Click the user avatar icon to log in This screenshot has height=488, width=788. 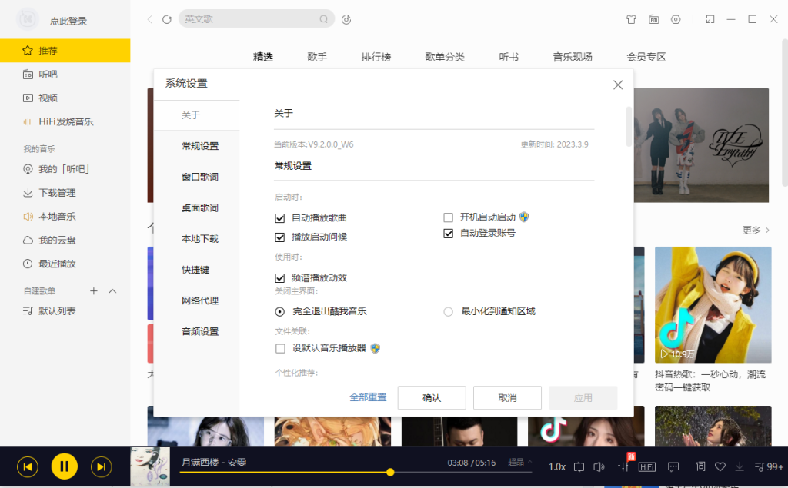click(x=28, y=19)
